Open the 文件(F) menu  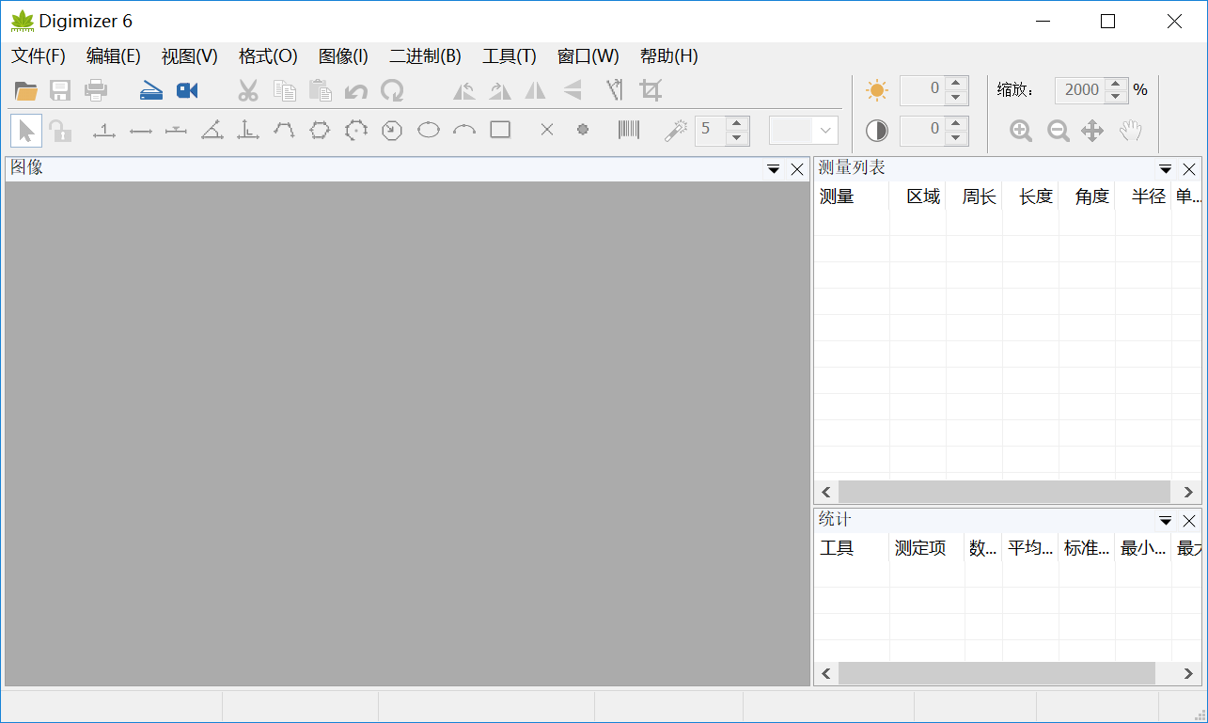click(x=39, y=56)
